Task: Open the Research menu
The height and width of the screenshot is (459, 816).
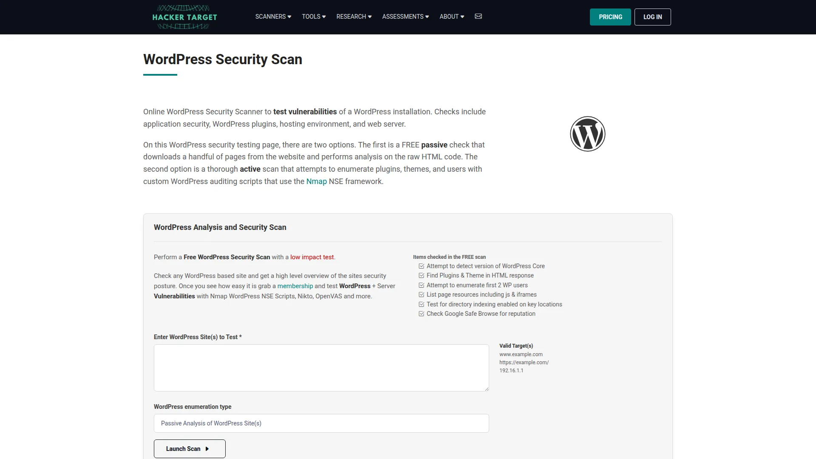Action: coord(354,17)
